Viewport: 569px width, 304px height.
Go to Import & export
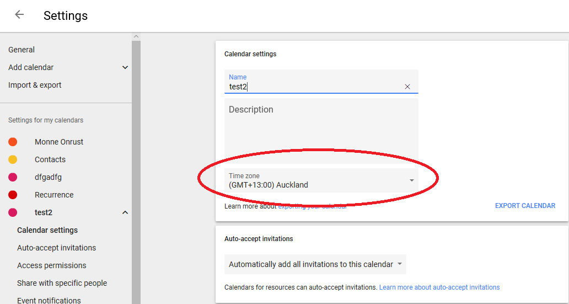pyautogui.click(x=35, y=85)
